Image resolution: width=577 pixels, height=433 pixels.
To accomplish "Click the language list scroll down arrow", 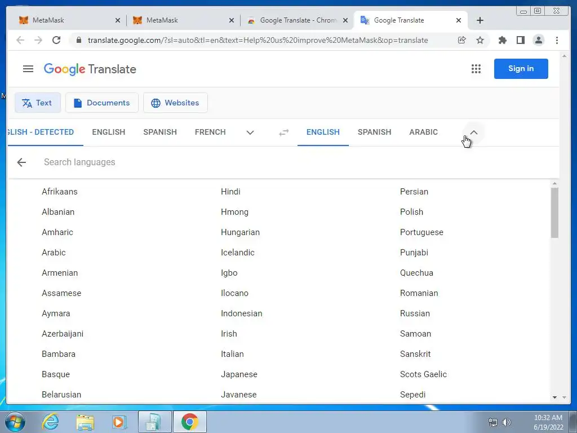I will pos(554,397).
